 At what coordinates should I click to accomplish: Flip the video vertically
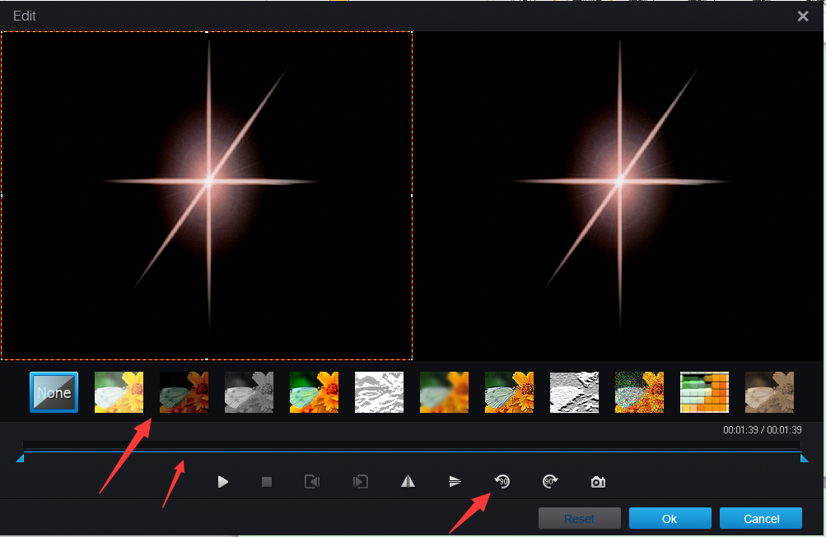click(455, 482)
